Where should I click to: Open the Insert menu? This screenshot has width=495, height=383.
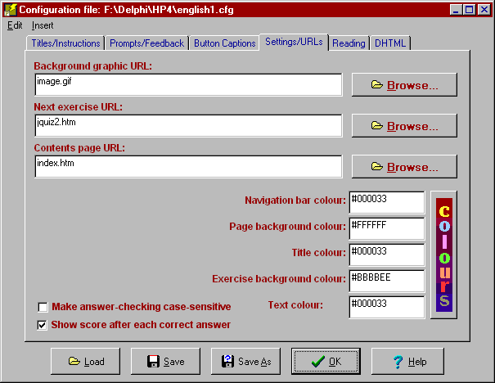[x=43, y=25]
